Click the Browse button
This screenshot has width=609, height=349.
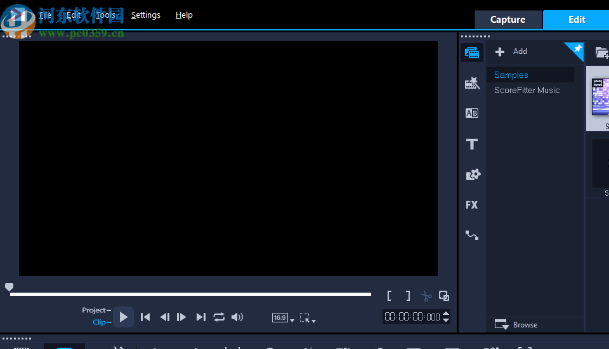coord(516,325)
